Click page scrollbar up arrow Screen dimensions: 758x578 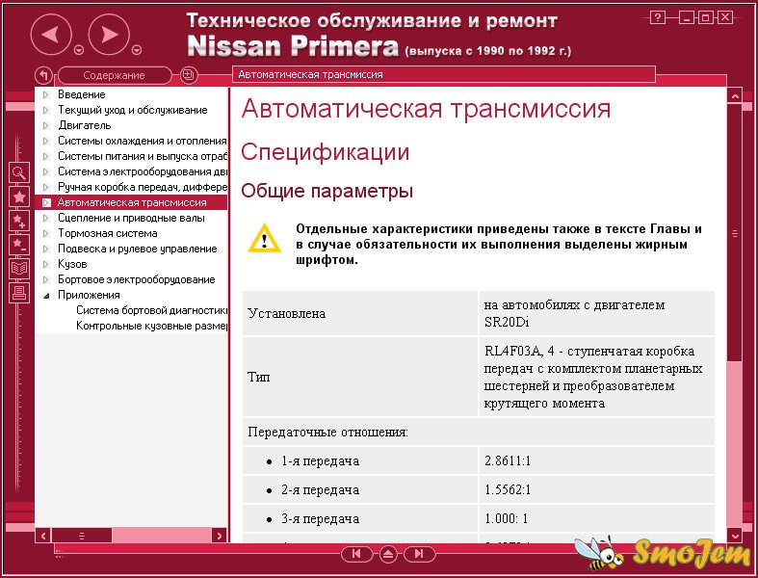735,96
